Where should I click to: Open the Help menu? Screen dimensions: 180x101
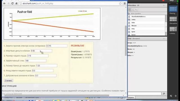pos(172,1)
